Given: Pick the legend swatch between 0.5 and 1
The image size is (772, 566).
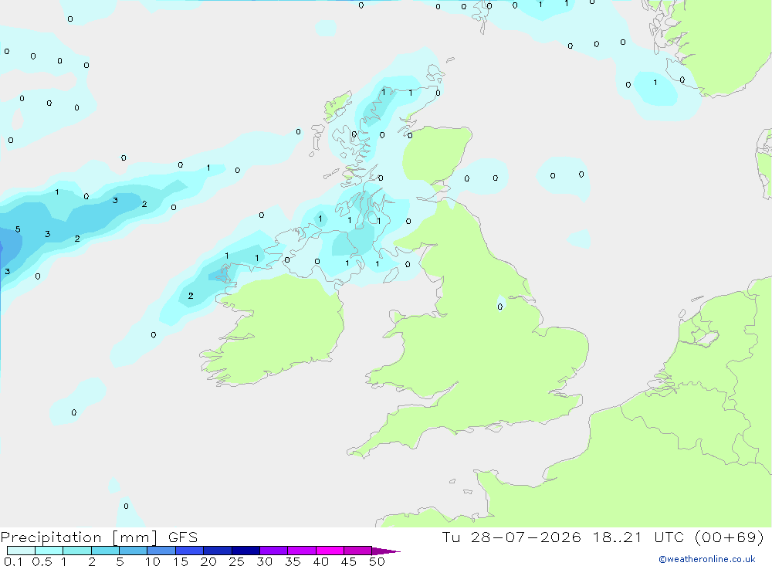Looking at the screenshot, I should 49,551.
